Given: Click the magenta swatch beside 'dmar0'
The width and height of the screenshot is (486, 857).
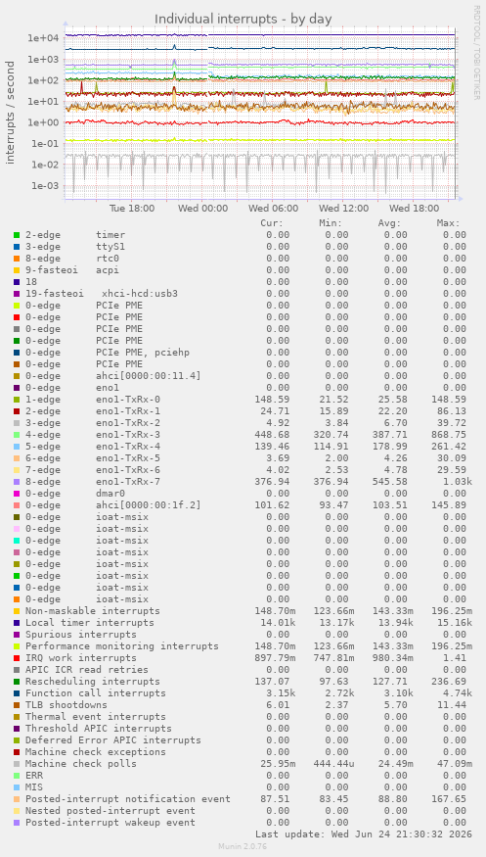Looking at the screenshot, I should click(x=17, y=494).
